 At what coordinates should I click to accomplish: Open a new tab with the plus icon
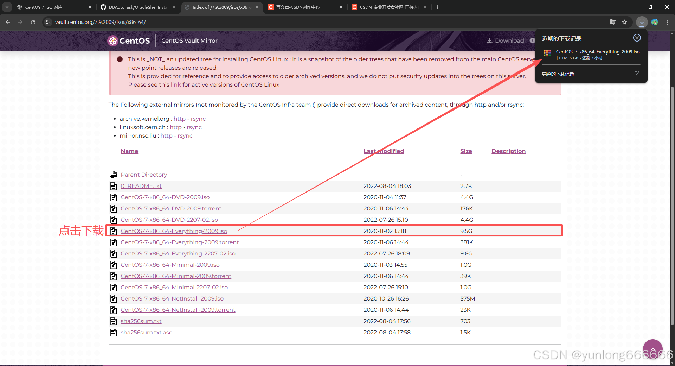(x=437, y=7)
